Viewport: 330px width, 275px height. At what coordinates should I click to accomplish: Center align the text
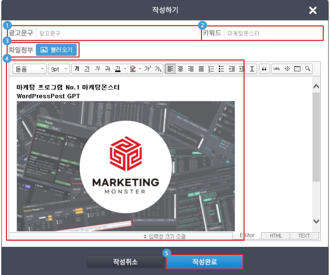point(181,69)
